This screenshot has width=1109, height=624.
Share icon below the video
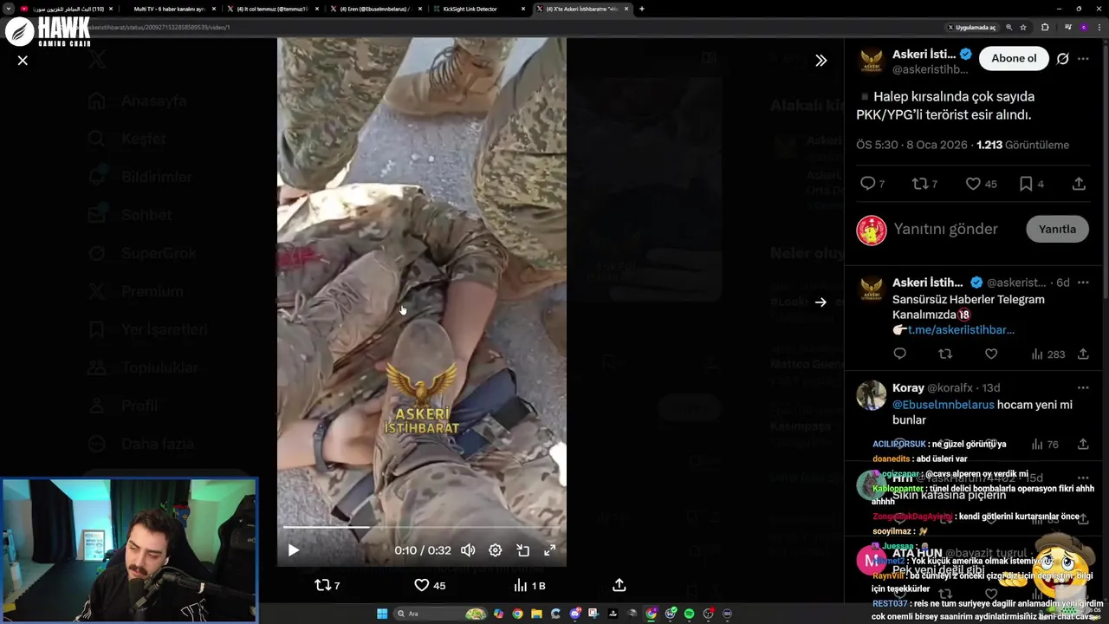coord(619,586)
